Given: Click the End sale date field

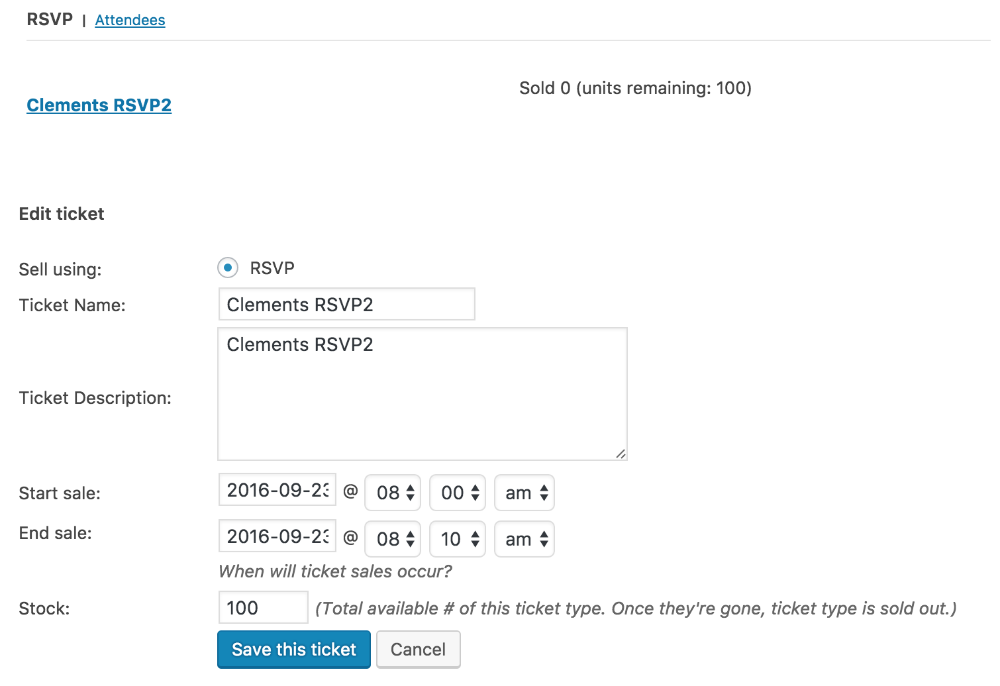Looking at the screenshot, I should click(x=277, y=536).
